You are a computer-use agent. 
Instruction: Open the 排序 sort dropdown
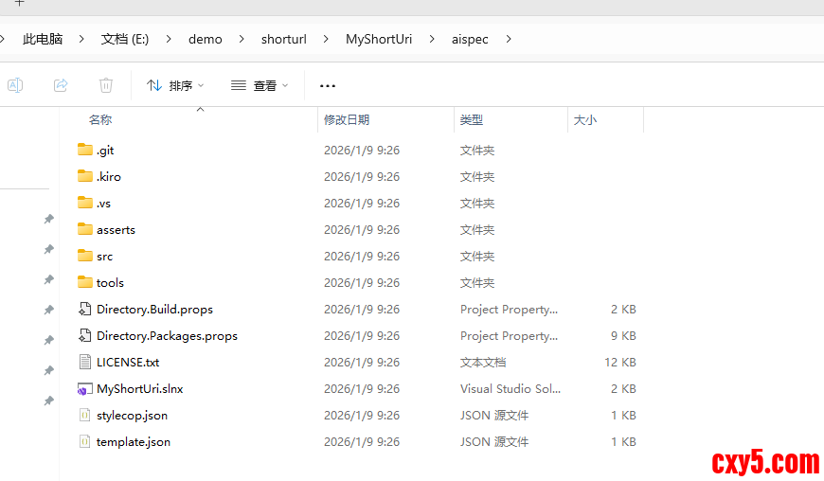175,85
